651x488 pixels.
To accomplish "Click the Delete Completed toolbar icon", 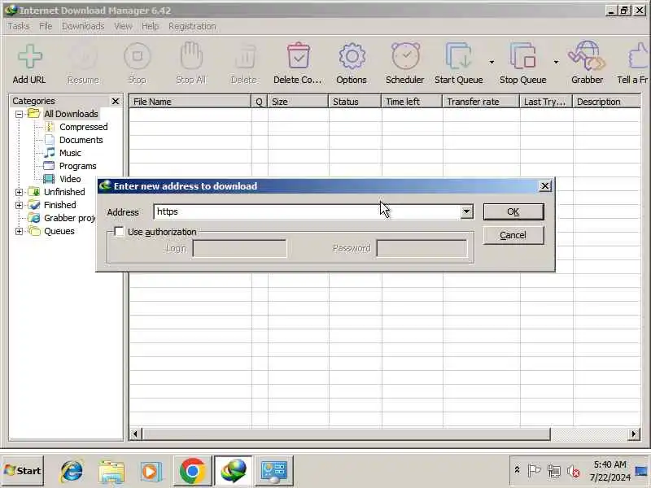I will [x=298, y=55].
